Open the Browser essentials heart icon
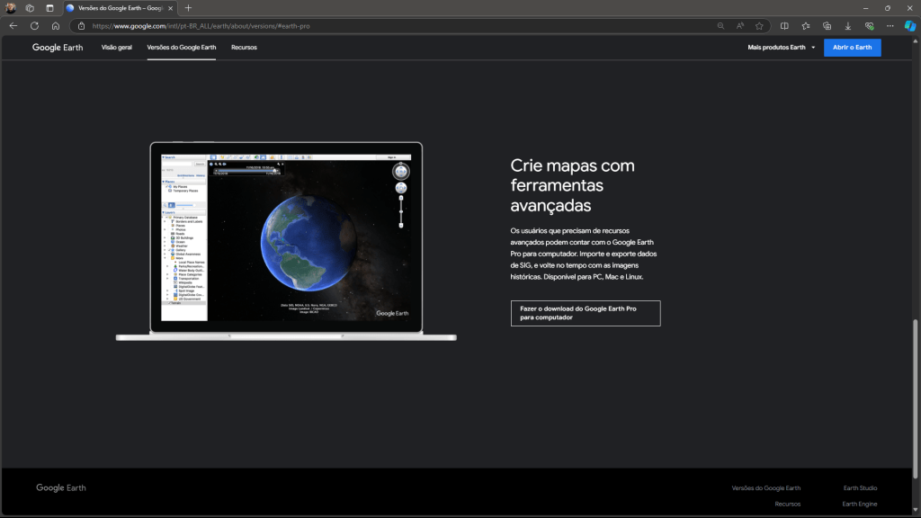The image size is (921, 518). point(869,26)
